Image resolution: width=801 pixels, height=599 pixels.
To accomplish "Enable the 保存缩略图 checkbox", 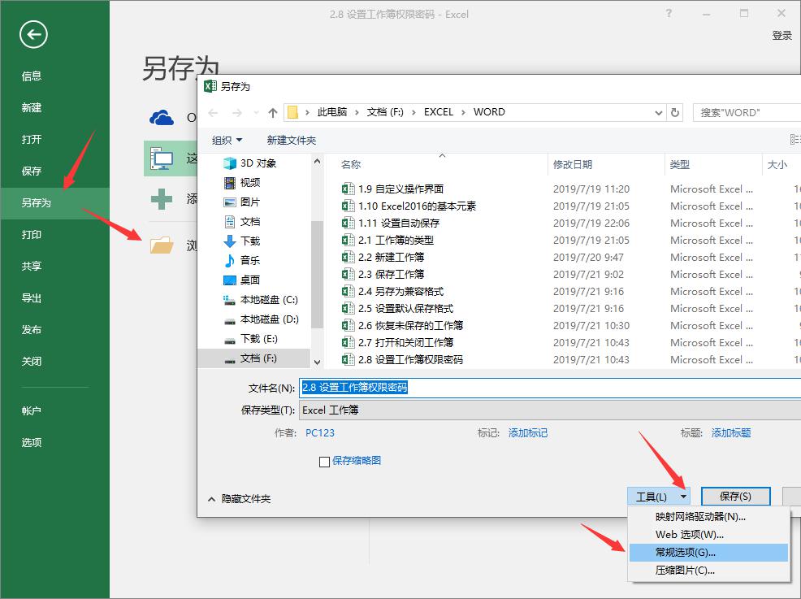I will coord(325,462).
